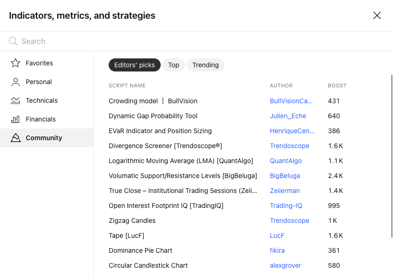This screenshot has width=393, height=278.
Task: Add the Circular Candlestick Chart script
Action: tap(148, 265)
